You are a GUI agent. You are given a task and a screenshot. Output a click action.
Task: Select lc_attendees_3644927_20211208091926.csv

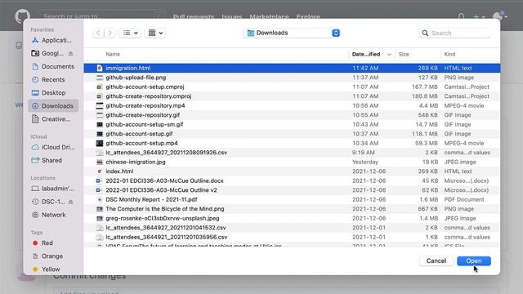(292, 153)
